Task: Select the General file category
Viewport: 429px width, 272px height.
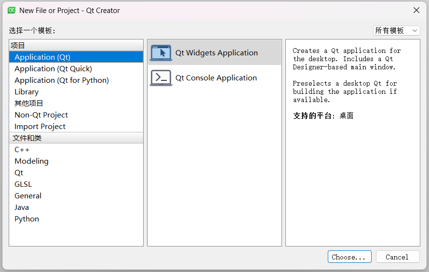Action: point(76,196)
